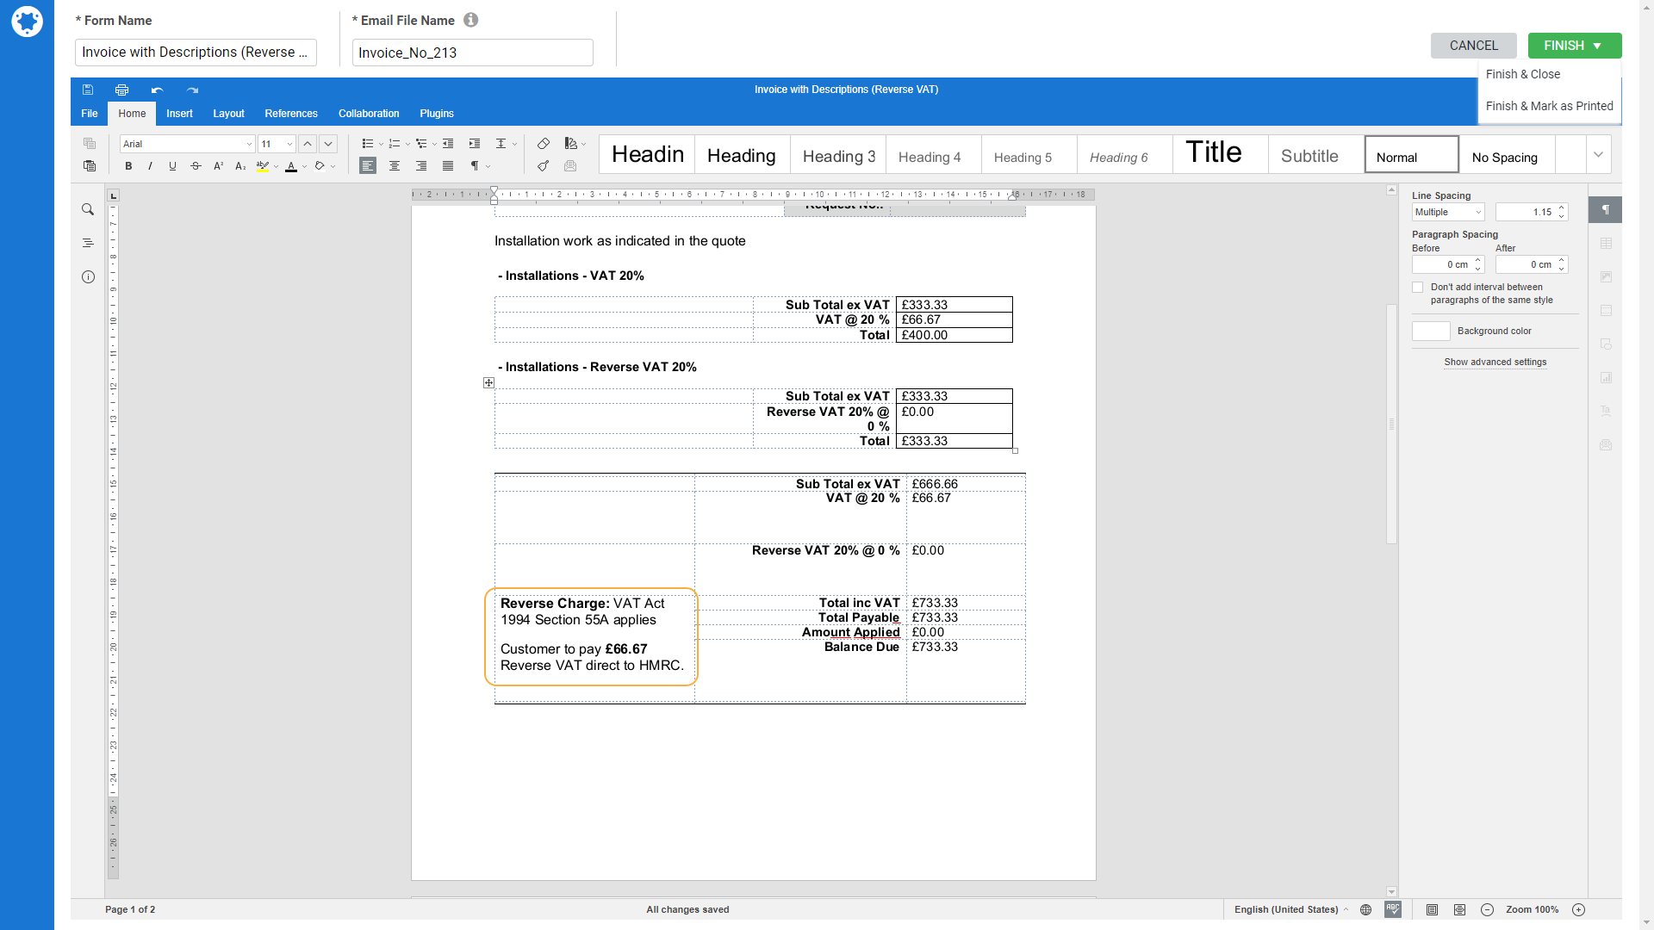
Task: Open the Search panel icon
Action: 88,209
